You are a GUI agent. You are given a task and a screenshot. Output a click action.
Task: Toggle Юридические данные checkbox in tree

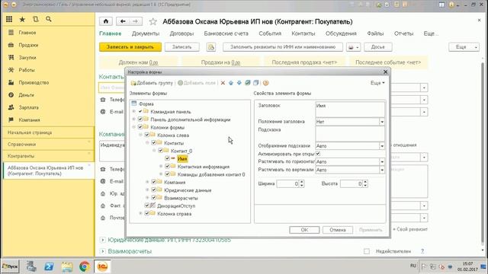point(154,190)
